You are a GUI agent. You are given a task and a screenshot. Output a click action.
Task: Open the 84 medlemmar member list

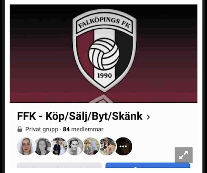point(83,129)
